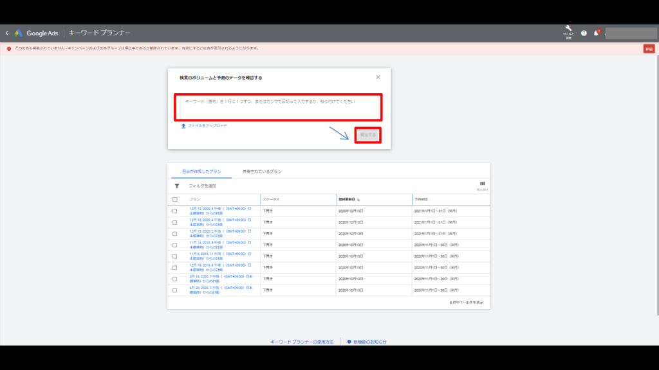This screenshot has height=370, width=659.
Task: Check the first plan row checkbox
Action: 175,211
